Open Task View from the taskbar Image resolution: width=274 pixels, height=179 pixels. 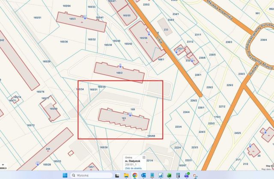(x=117, y=175)
